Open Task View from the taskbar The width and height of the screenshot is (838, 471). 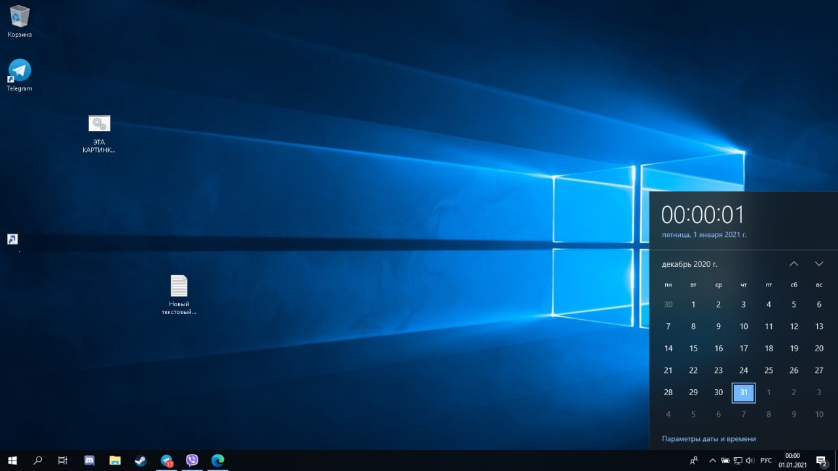click(x=63, y=461)
